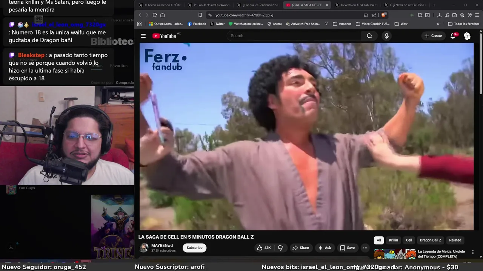Click the MAYBENwd channel name
This screenshot has height=271, width=483.
[162, 246]
